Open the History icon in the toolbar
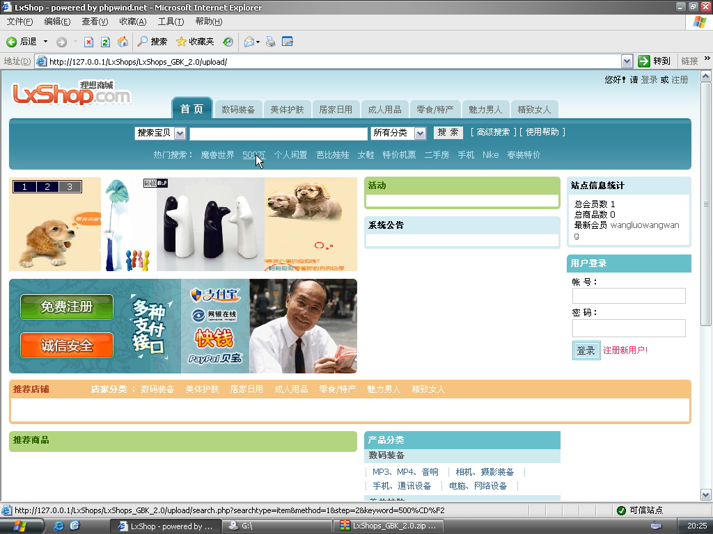Image resolution: width=713 pixels, height=534 pixels. (228, 42)
